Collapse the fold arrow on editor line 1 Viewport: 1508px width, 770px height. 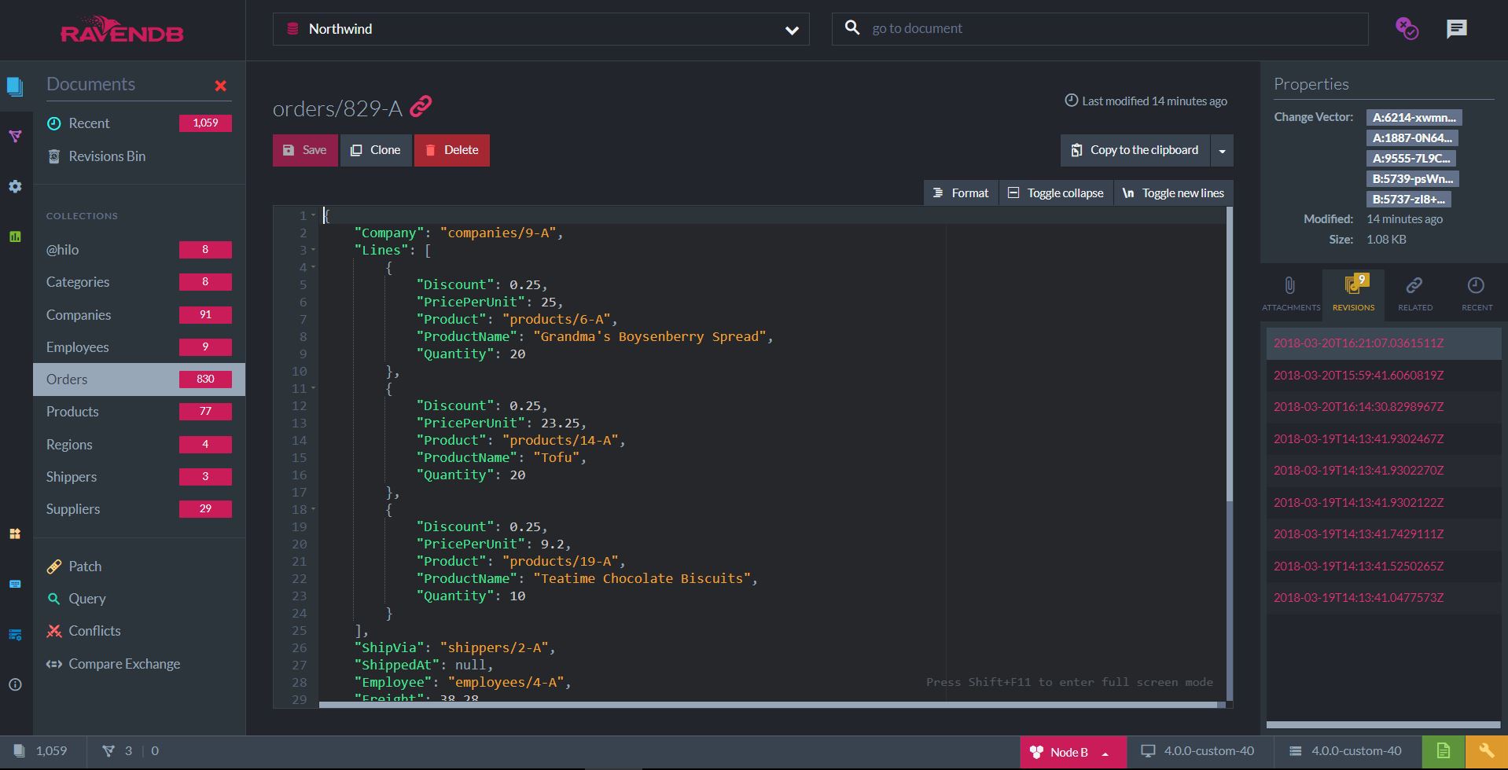[313, 215]
